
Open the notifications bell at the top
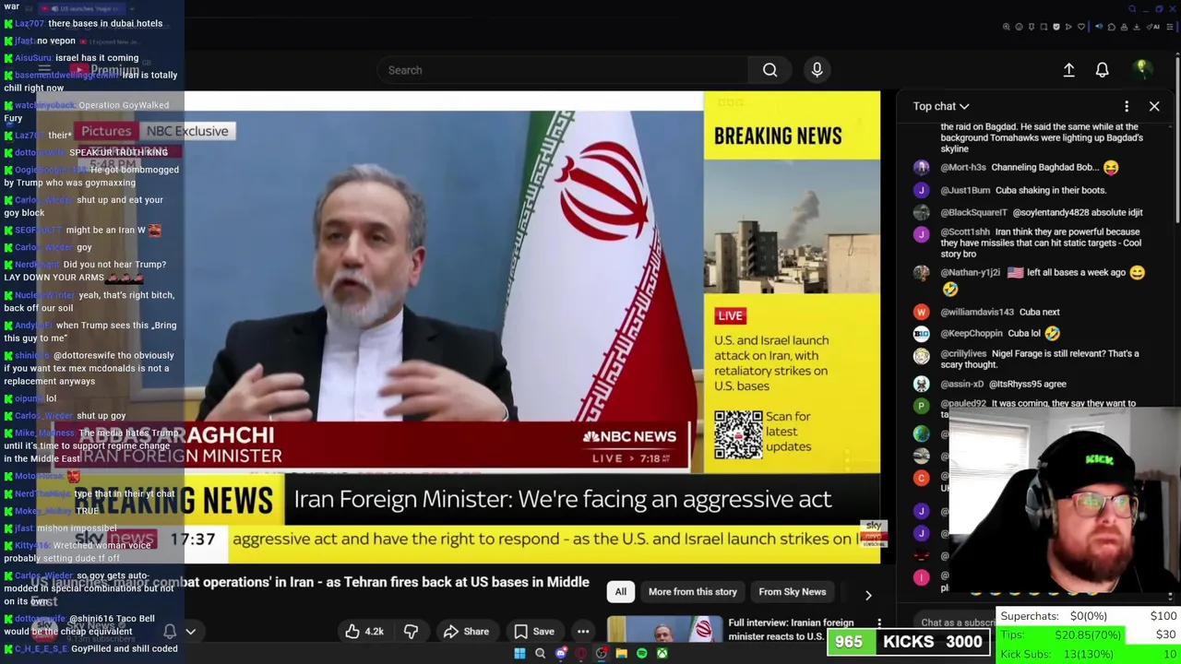point(1102,70)
